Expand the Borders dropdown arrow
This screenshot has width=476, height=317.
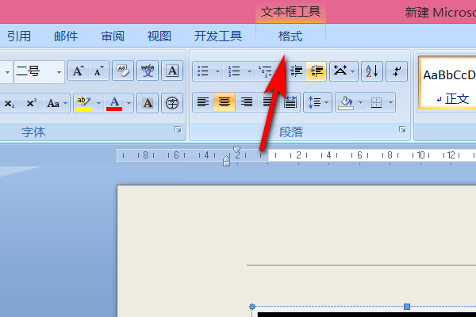[390, 102]
